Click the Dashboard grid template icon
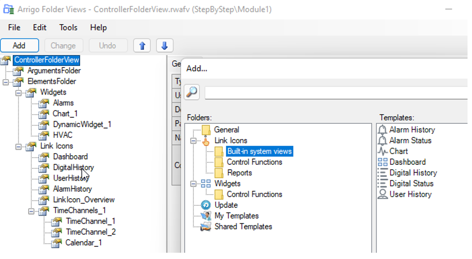 (383, 162)
